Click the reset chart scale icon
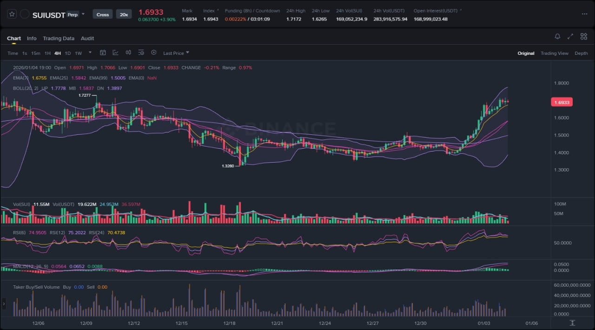This screenshot has height=330, width=595. click(572, 323)
